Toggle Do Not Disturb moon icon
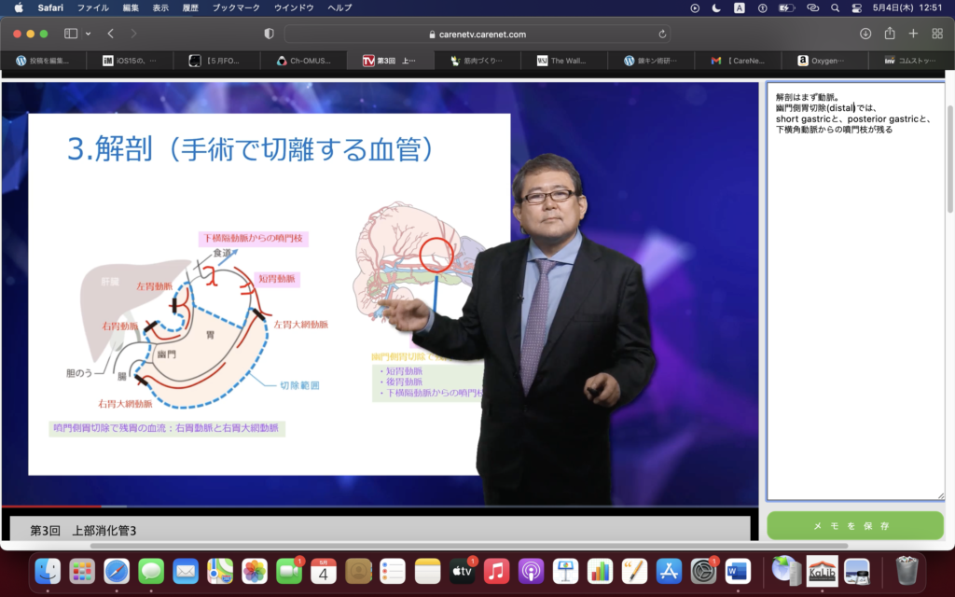The height and width of the screenshot is (597, 955). 716,7
